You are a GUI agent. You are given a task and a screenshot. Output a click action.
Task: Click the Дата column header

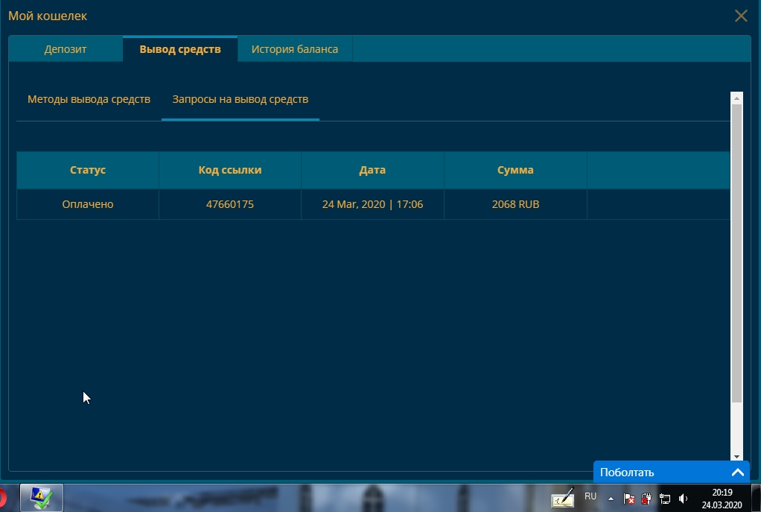372,170
